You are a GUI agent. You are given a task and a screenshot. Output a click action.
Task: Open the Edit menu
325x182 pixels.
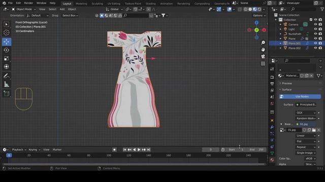click(x=18, y=3)
